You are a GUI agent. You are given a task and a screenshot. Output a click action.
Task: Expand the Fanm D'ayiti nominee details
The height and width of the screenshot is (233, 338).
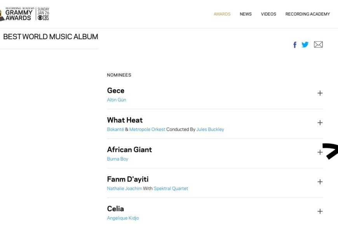320,182
